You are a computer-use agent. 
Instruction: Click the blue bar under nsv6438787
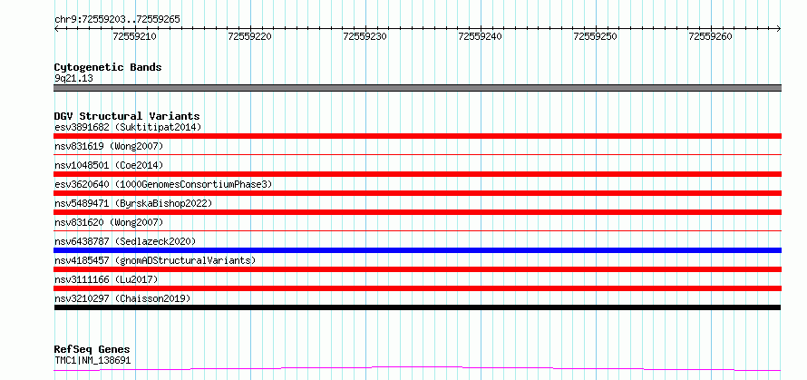[417, 250]
